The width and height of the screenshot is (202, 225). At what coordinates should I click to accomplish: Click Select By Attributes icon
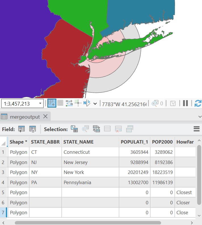click(74, 129)
